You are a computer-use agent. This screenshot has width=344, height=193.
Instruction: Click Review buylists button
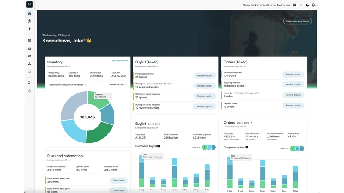205,106
